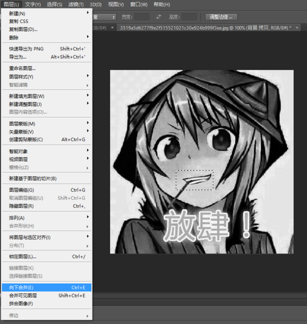The height and width of the screenshot is (324, 307).
Task: Expand 矢量蒙版(V) submenu
Action: pos(47,132)
